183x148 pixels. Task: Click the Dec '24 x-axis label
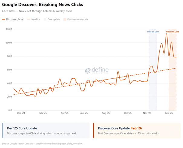[x=21, y=113]
